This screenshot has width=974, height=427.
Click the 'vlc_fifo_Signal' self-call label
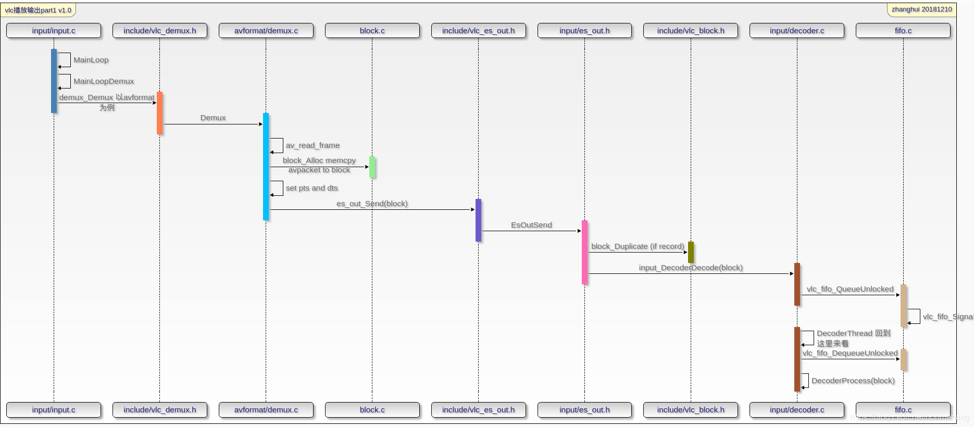(947, 317)
